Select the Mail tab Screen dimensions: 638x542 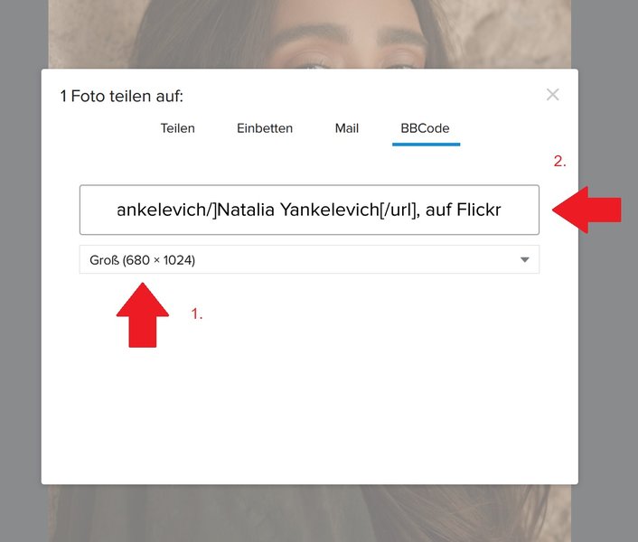pyautogui.click(x=347, y=128)
